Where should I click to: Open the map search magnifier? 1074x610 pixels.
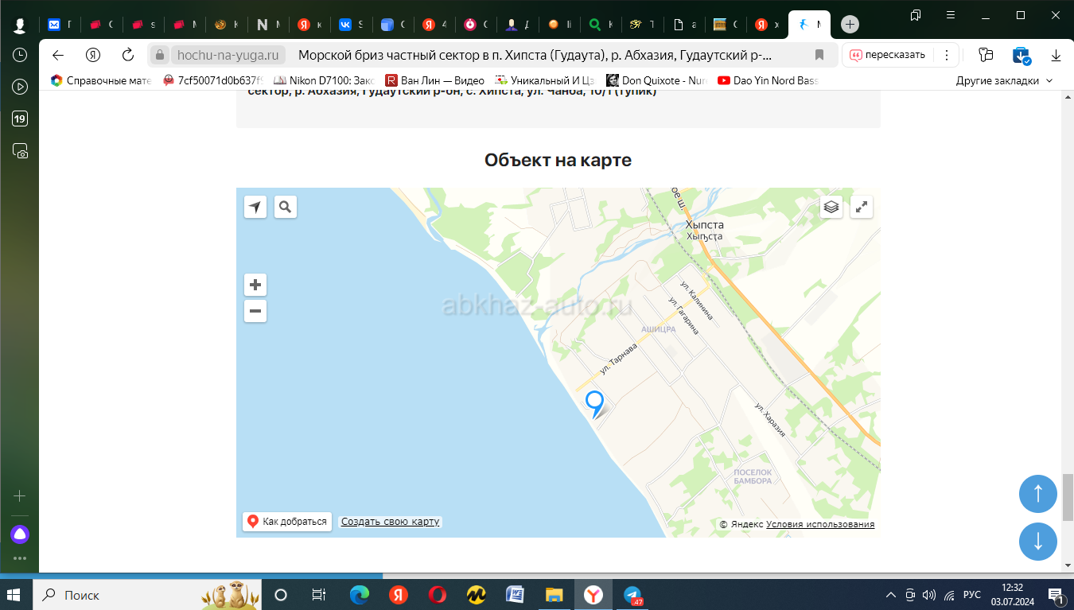pos(285,208)
